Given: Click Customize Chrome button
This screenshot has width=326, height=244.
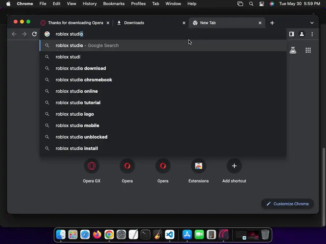Looking at the screenshot, I should [287, 204].
